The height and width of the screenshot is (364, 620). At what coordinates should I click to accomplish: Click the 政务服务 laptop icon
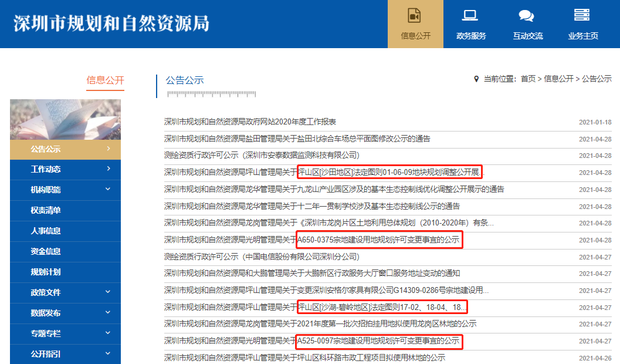pyautogui.click(x=470, y=15)
